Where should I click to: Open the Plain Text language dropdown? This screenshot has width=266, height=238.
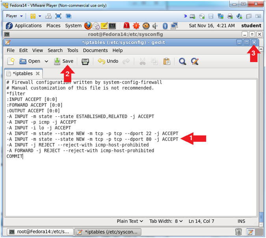tap(130, 221)
